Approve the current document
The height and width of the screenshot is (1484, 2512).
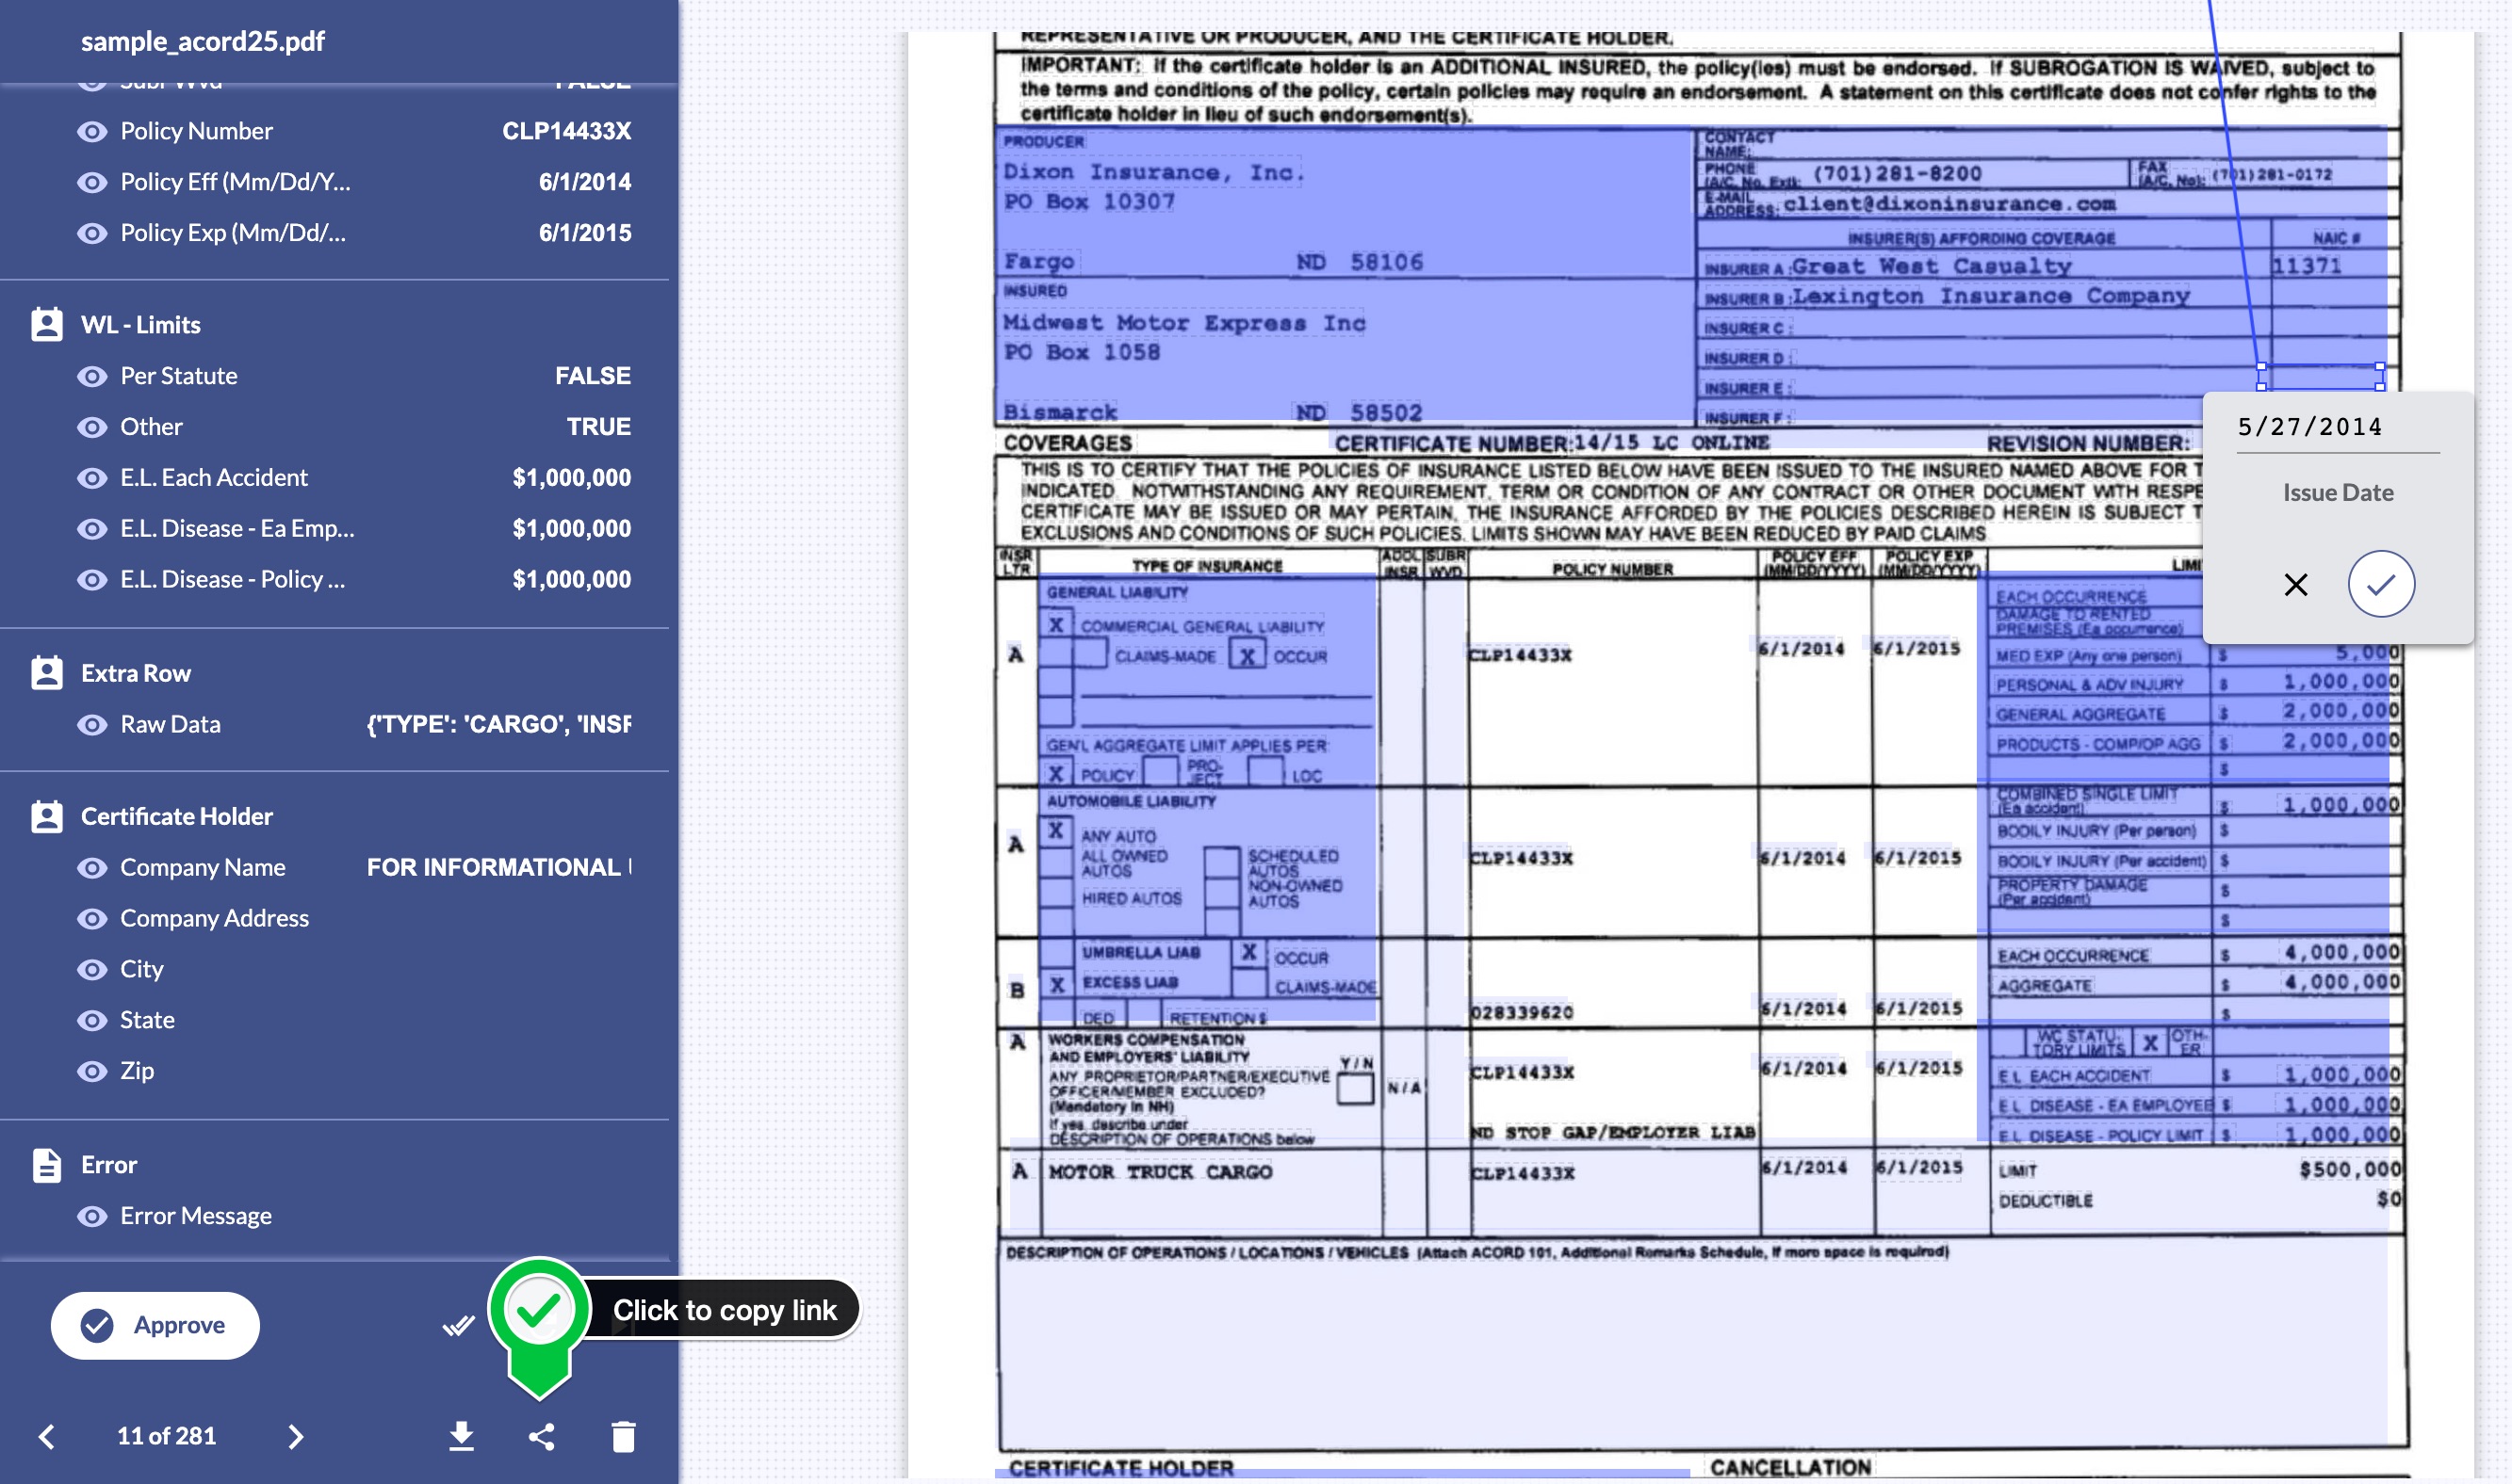(155, 1326)
